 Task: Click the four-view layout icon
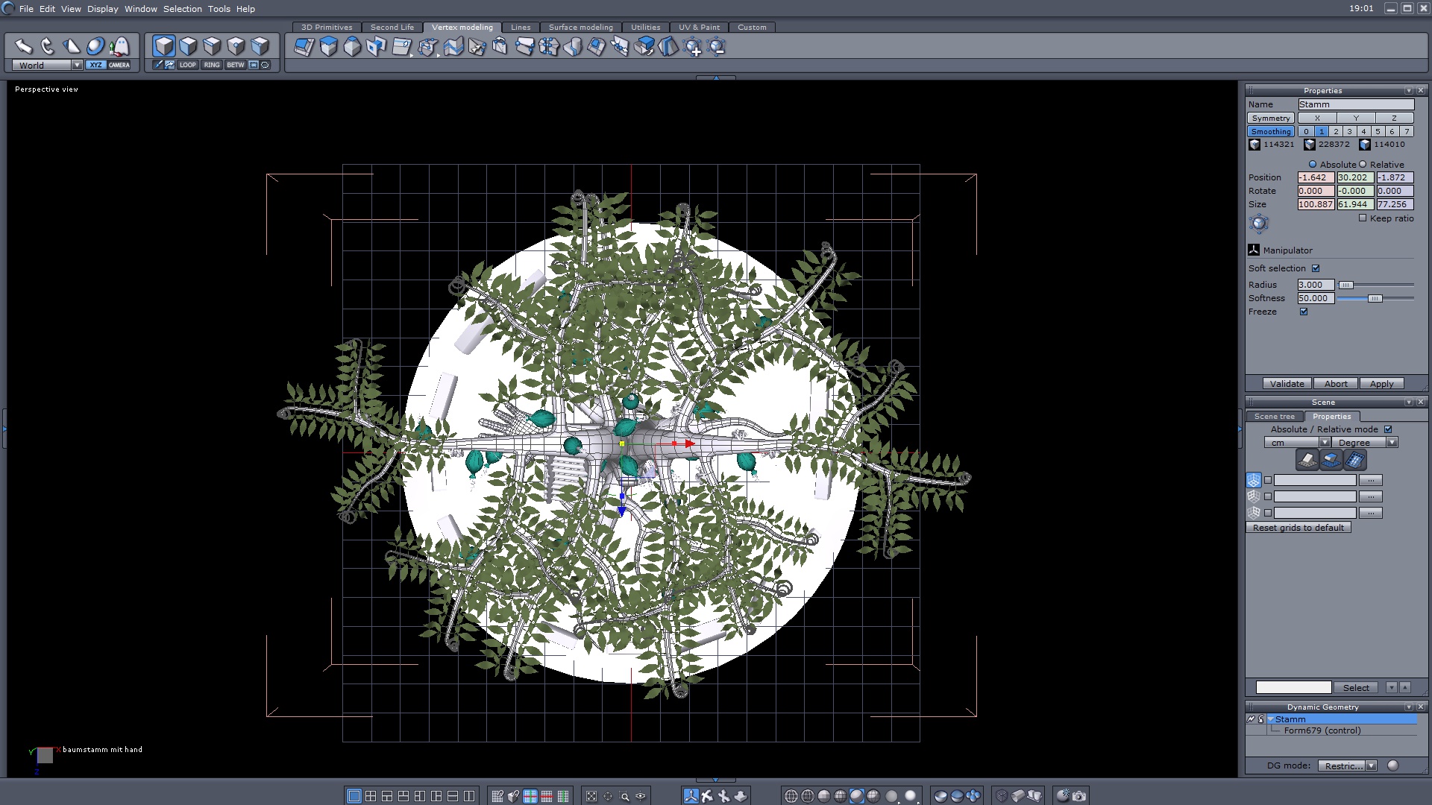coord(371,796)
